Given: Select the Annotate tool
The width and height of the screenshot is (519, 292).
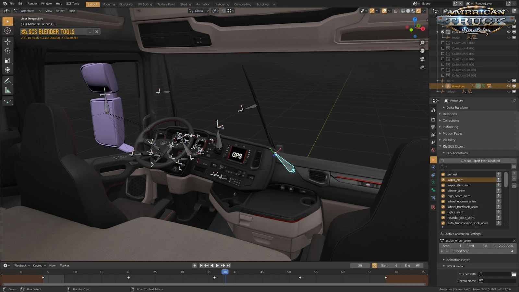Looking at the screenshot, I should point(8,81).
